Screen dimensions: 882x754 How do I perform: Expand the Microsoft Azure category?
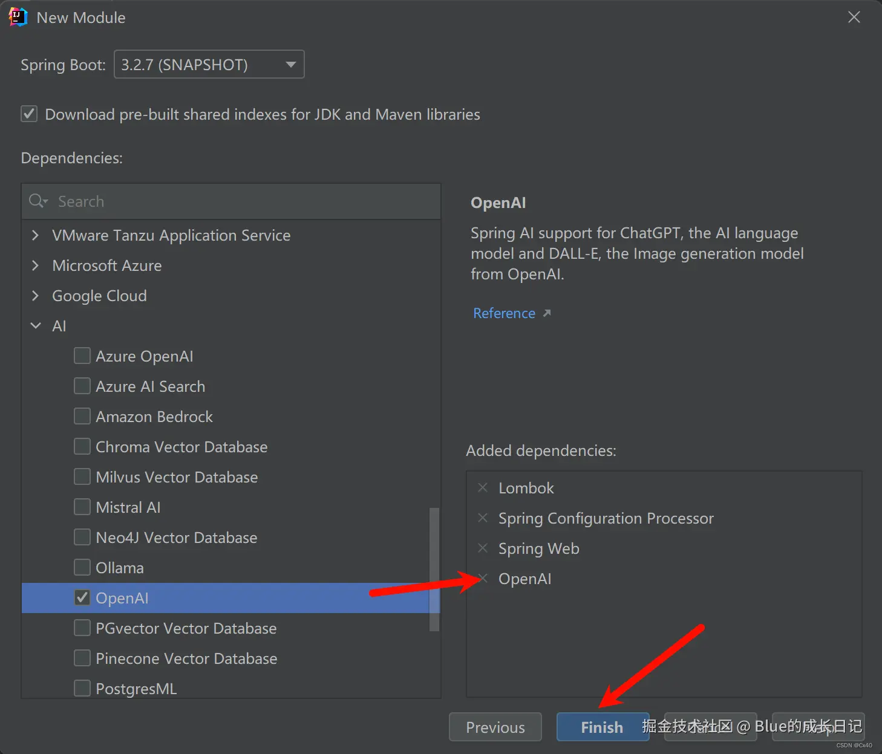[x=35, y=265]
